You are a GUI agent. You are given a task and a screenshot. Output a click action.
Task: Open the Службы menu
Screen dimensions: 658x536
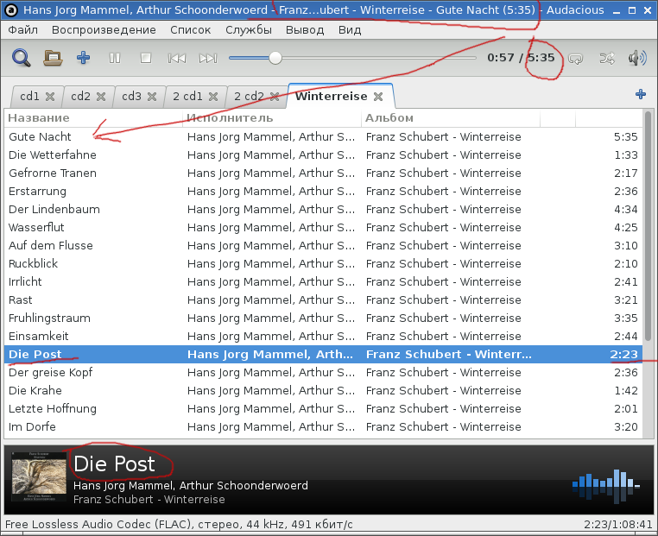(x=249, y=29)
